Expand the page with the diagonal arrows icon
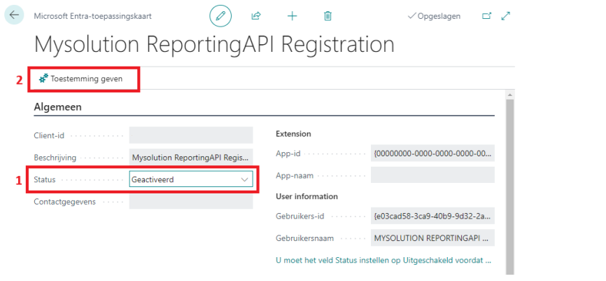 [506, 15]
